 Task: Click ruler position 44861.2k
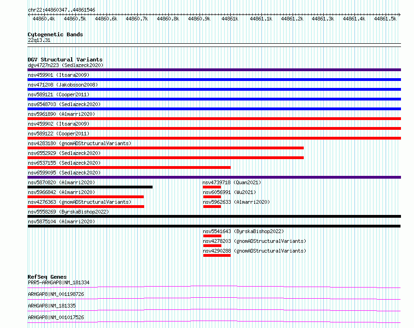pos(292,19)
